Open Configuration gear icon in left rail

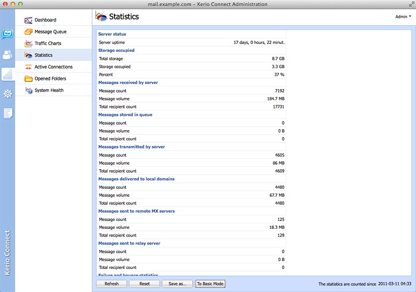coord(7,93)
